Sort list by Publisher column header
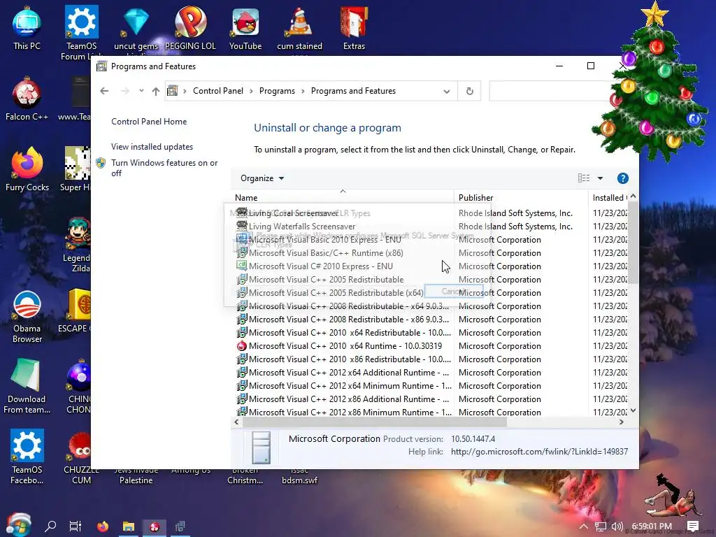The image size is (716, 537). [521, 198]
